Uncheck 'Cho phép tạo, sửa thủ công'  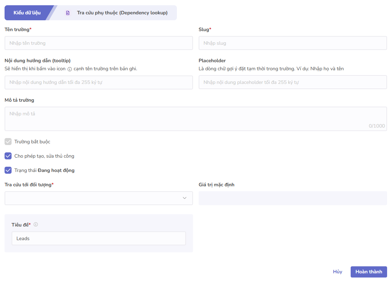[8, 156]
